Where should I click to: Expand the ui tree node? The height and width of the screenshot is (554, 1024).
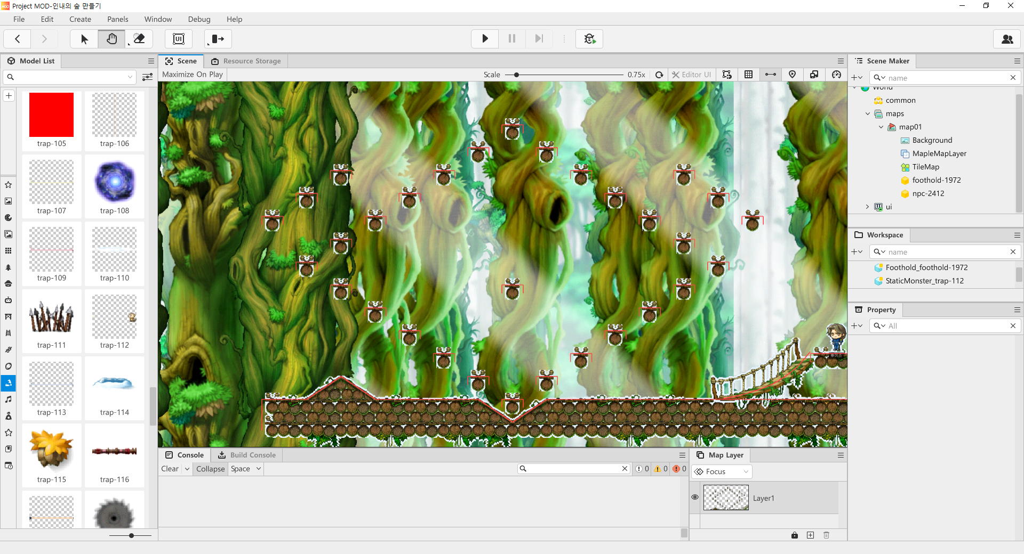(x=868, y=207)
